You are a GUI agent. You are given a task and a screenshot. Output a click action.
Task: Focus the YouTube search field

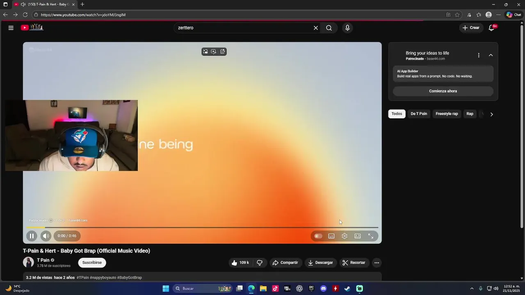point(244,28)
